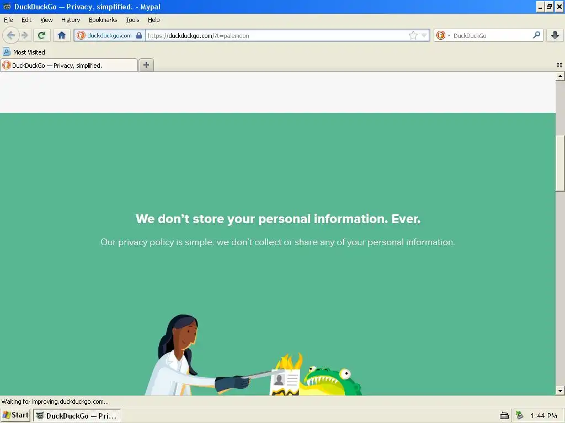Click the Start button
This screenshot has height=423, width=565.
click(x=15, y=415)
